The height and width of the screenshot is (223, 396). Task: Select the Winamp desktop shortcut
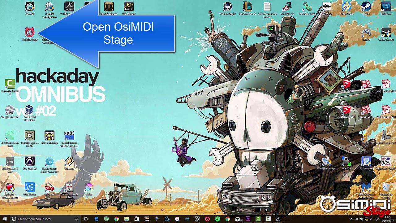point(69,163)
